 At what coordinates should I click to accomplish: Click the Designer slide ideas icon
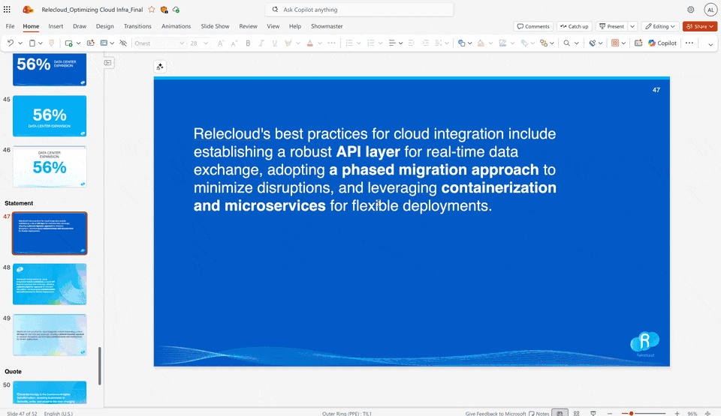click(x=91, y=43)
